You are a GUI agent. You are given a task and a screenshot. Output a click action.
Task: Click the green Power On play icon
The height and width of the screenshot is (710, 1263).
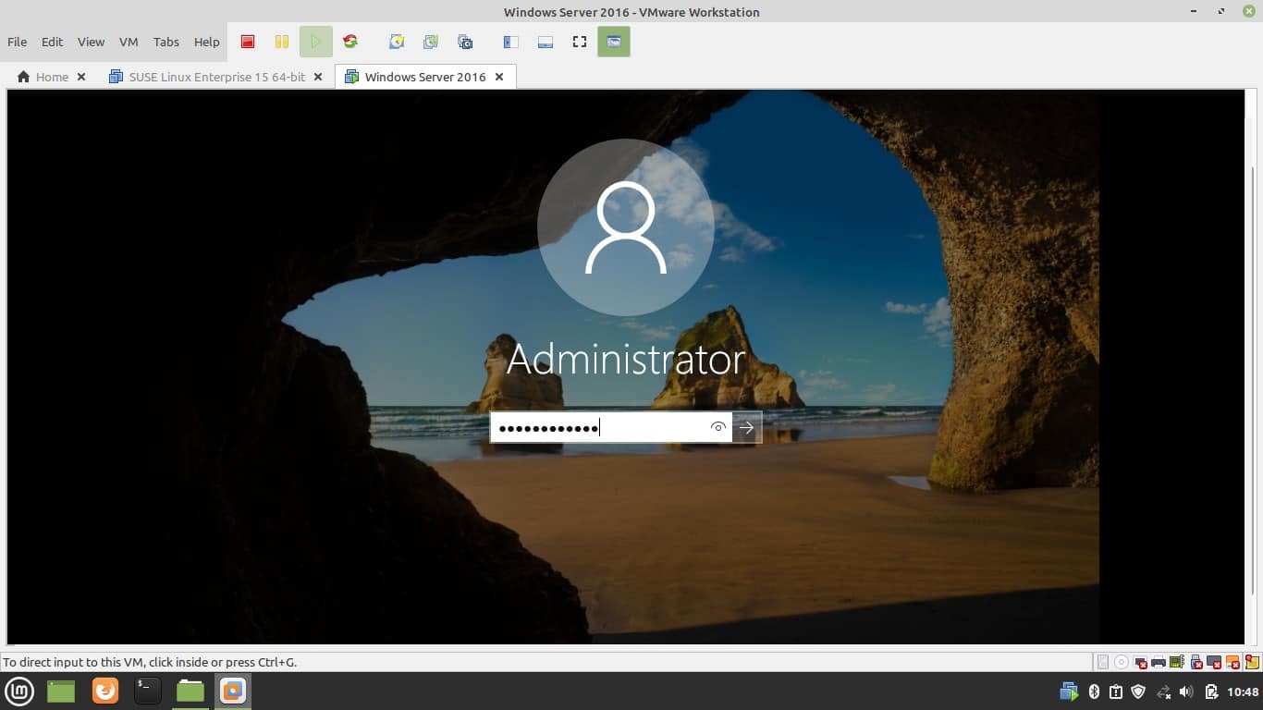[315, 42]
